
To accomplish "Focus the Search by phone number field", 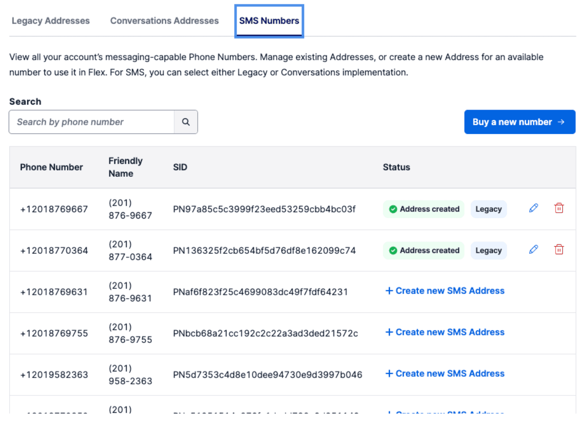I will point(92,122).
